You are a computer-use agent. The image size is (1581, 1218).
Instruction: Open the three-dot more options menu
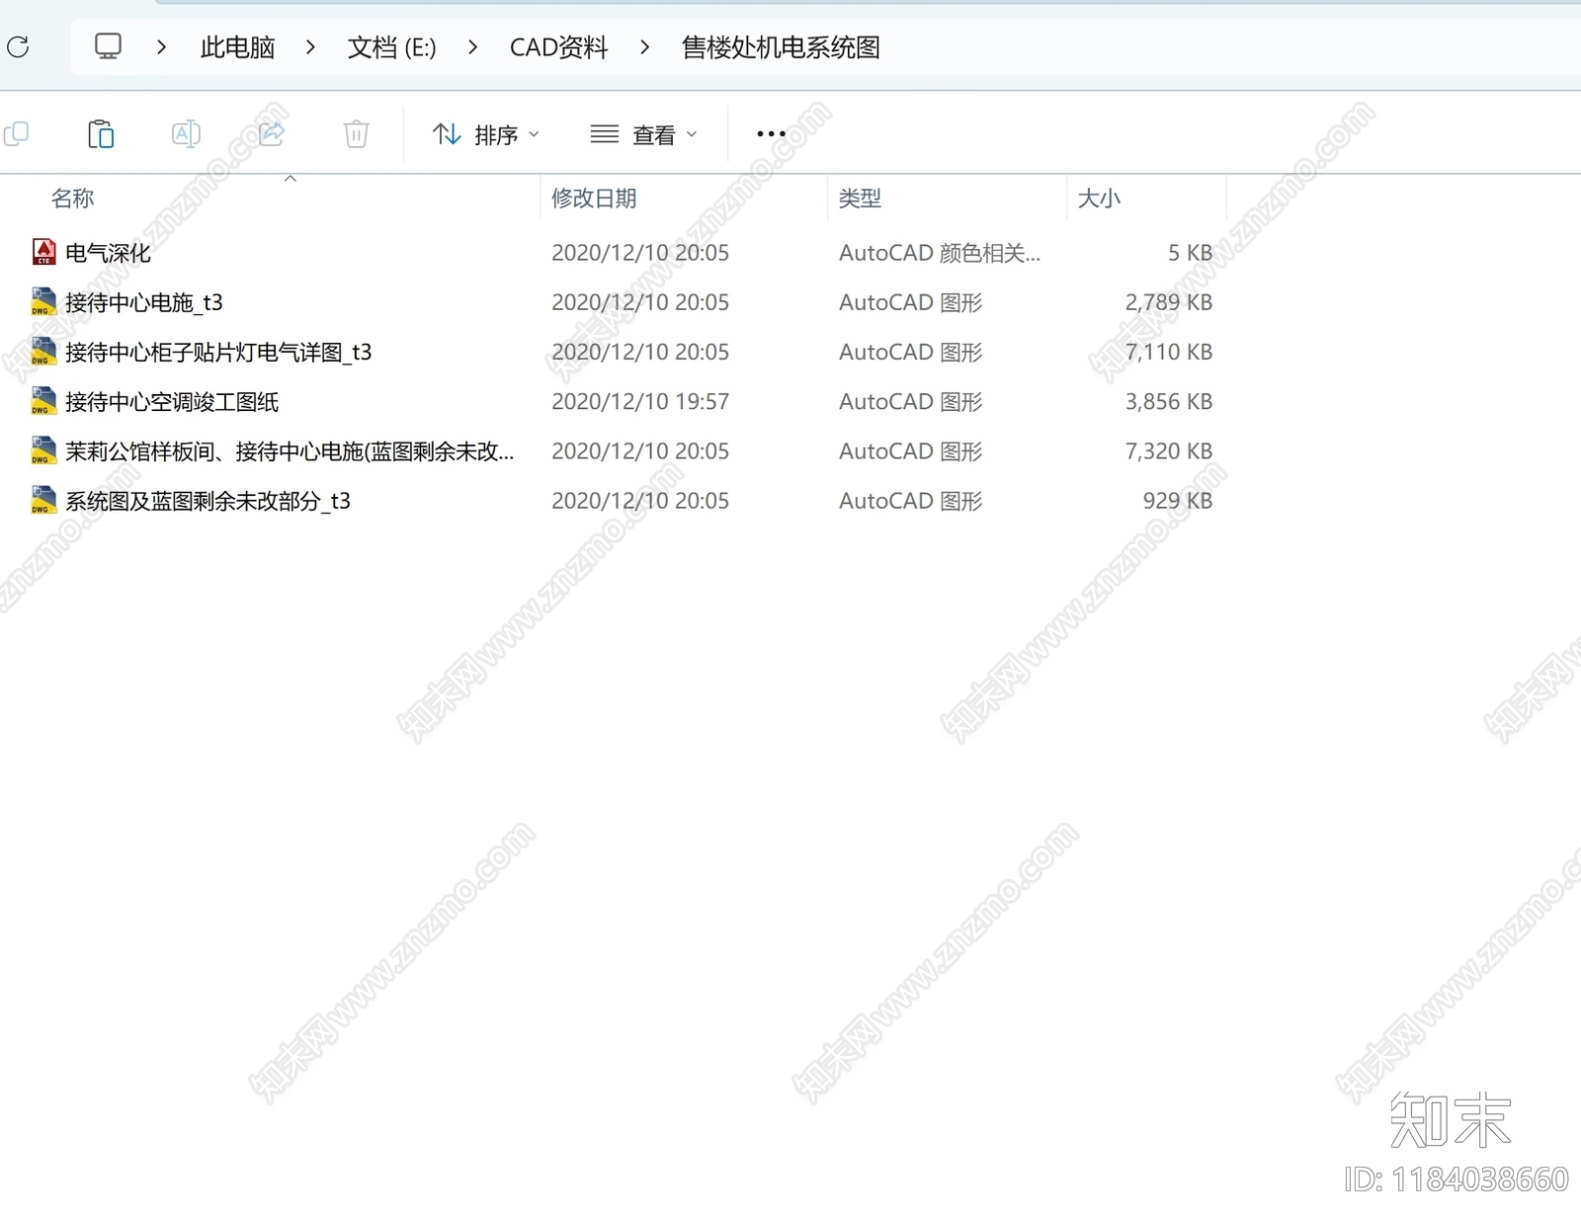(771, 133)
